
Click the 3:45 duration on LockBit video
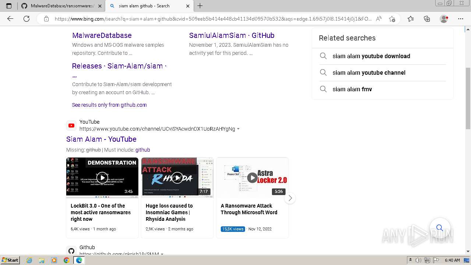[128, 191]
